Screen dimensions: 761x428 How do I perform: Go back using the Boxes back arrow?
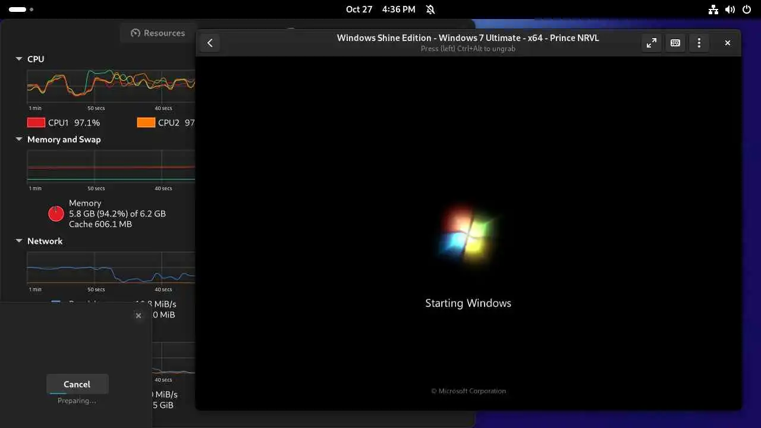pos(210,43)
